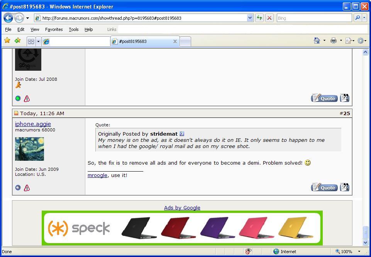This screenshot has height=257, width=371.
Task: Click the privacy report eye icon
Action: [x=248, y=251]
